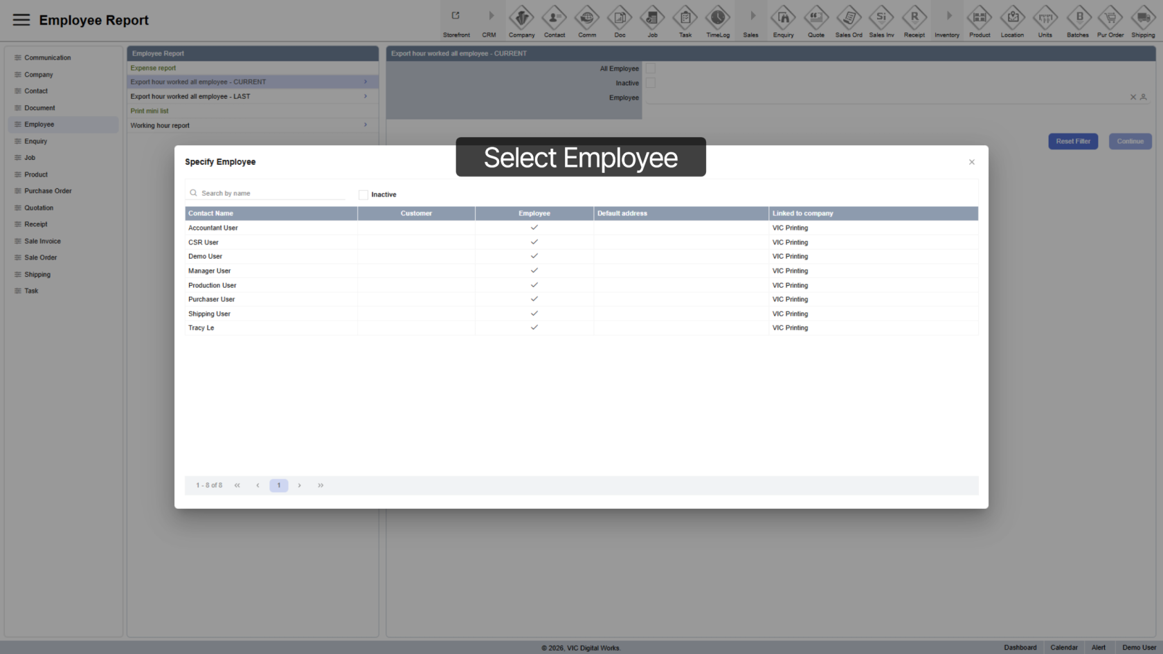The width and height of the screenshot is (1163, 654).
Task: Open the Shipping toolbar icon
Action: (x=1142, y=18)
